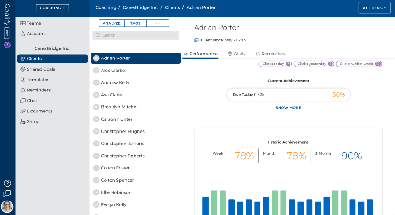Click the Clients people icon
The image size is (395, 215).
23,59
